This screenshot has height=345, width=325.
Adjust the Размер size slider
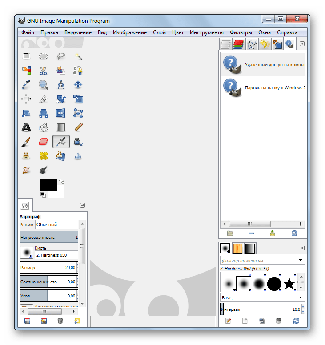(48, 268)
